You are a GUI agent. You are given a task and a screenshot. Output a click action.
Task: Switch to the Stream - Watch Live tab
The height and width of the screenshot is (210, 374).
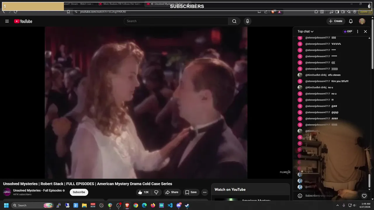pos(79,4)
